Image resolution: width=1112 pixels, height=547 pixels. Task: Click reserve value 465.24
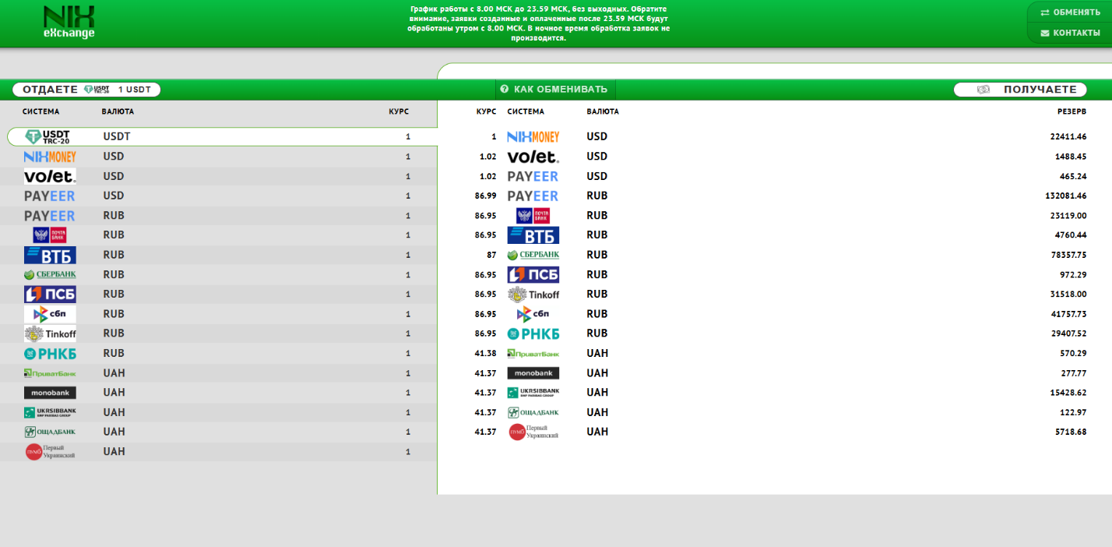point(1072,176)
